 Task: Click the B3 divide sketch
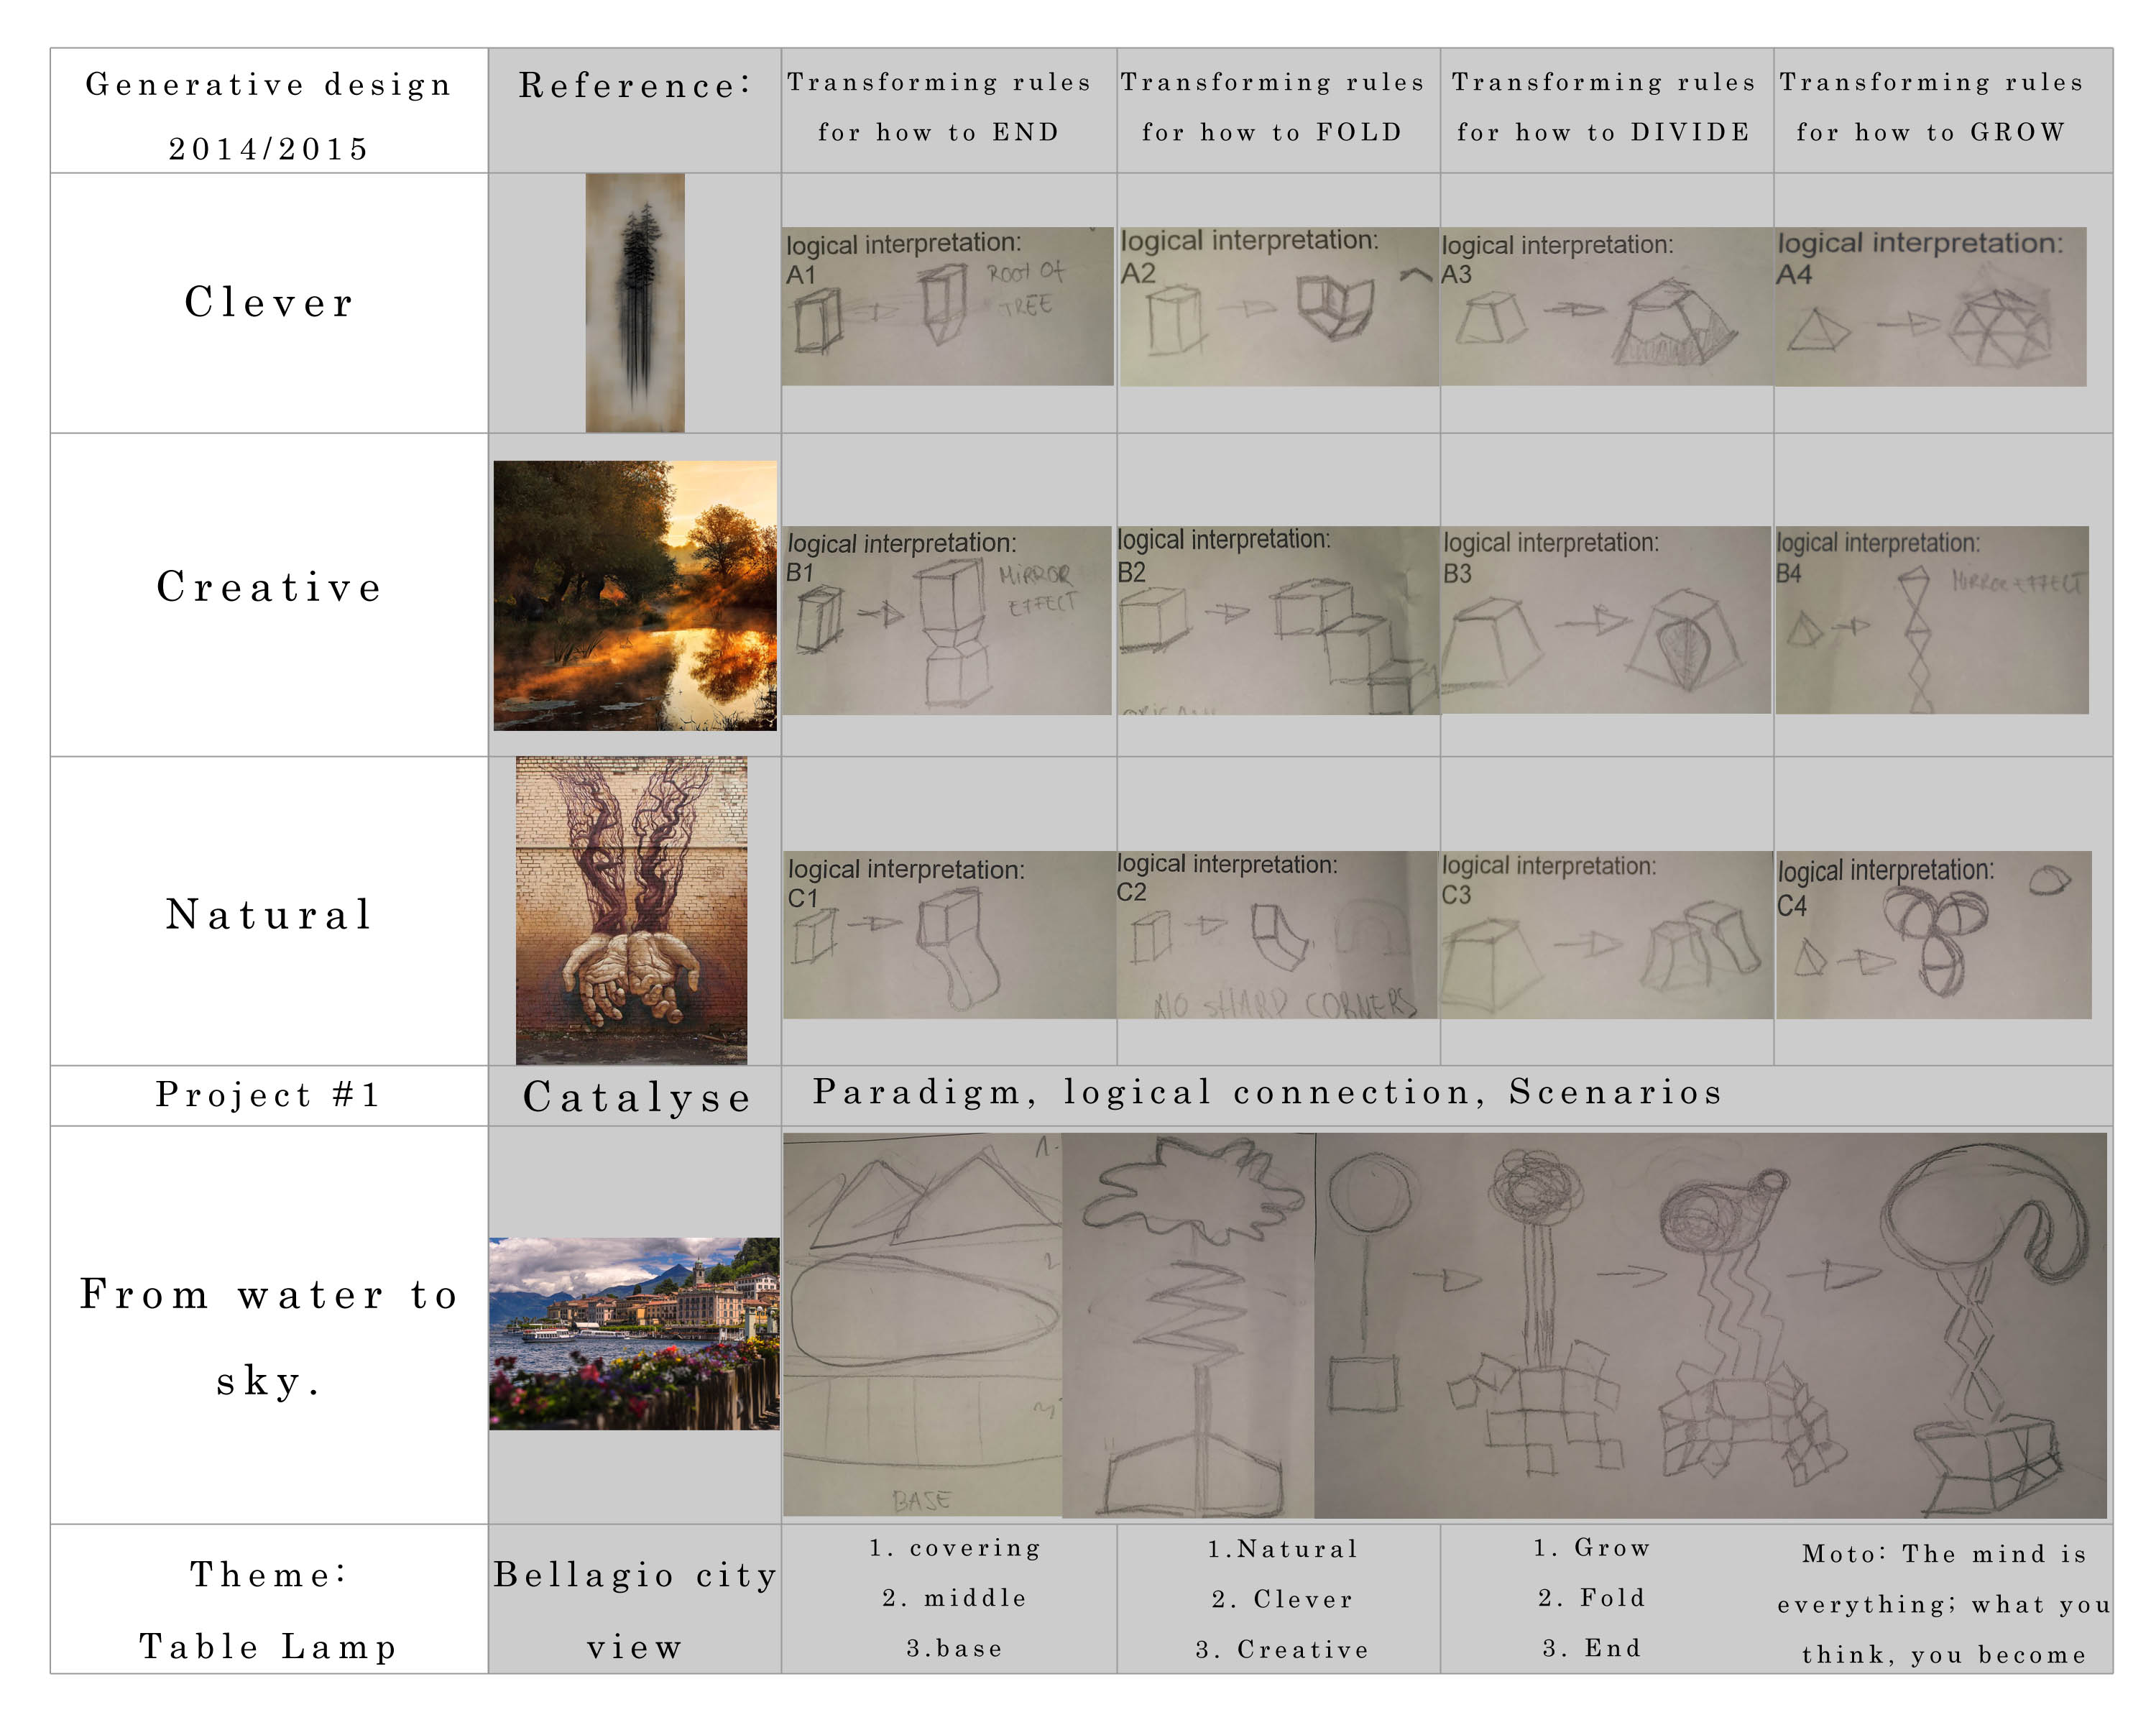pos(1605,620)
